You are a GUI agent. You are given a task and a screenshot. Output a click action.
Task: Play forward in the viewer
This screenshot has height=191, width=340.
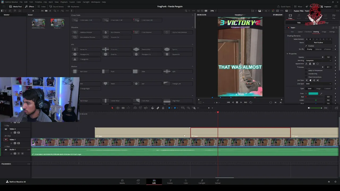tap(241, 102)
